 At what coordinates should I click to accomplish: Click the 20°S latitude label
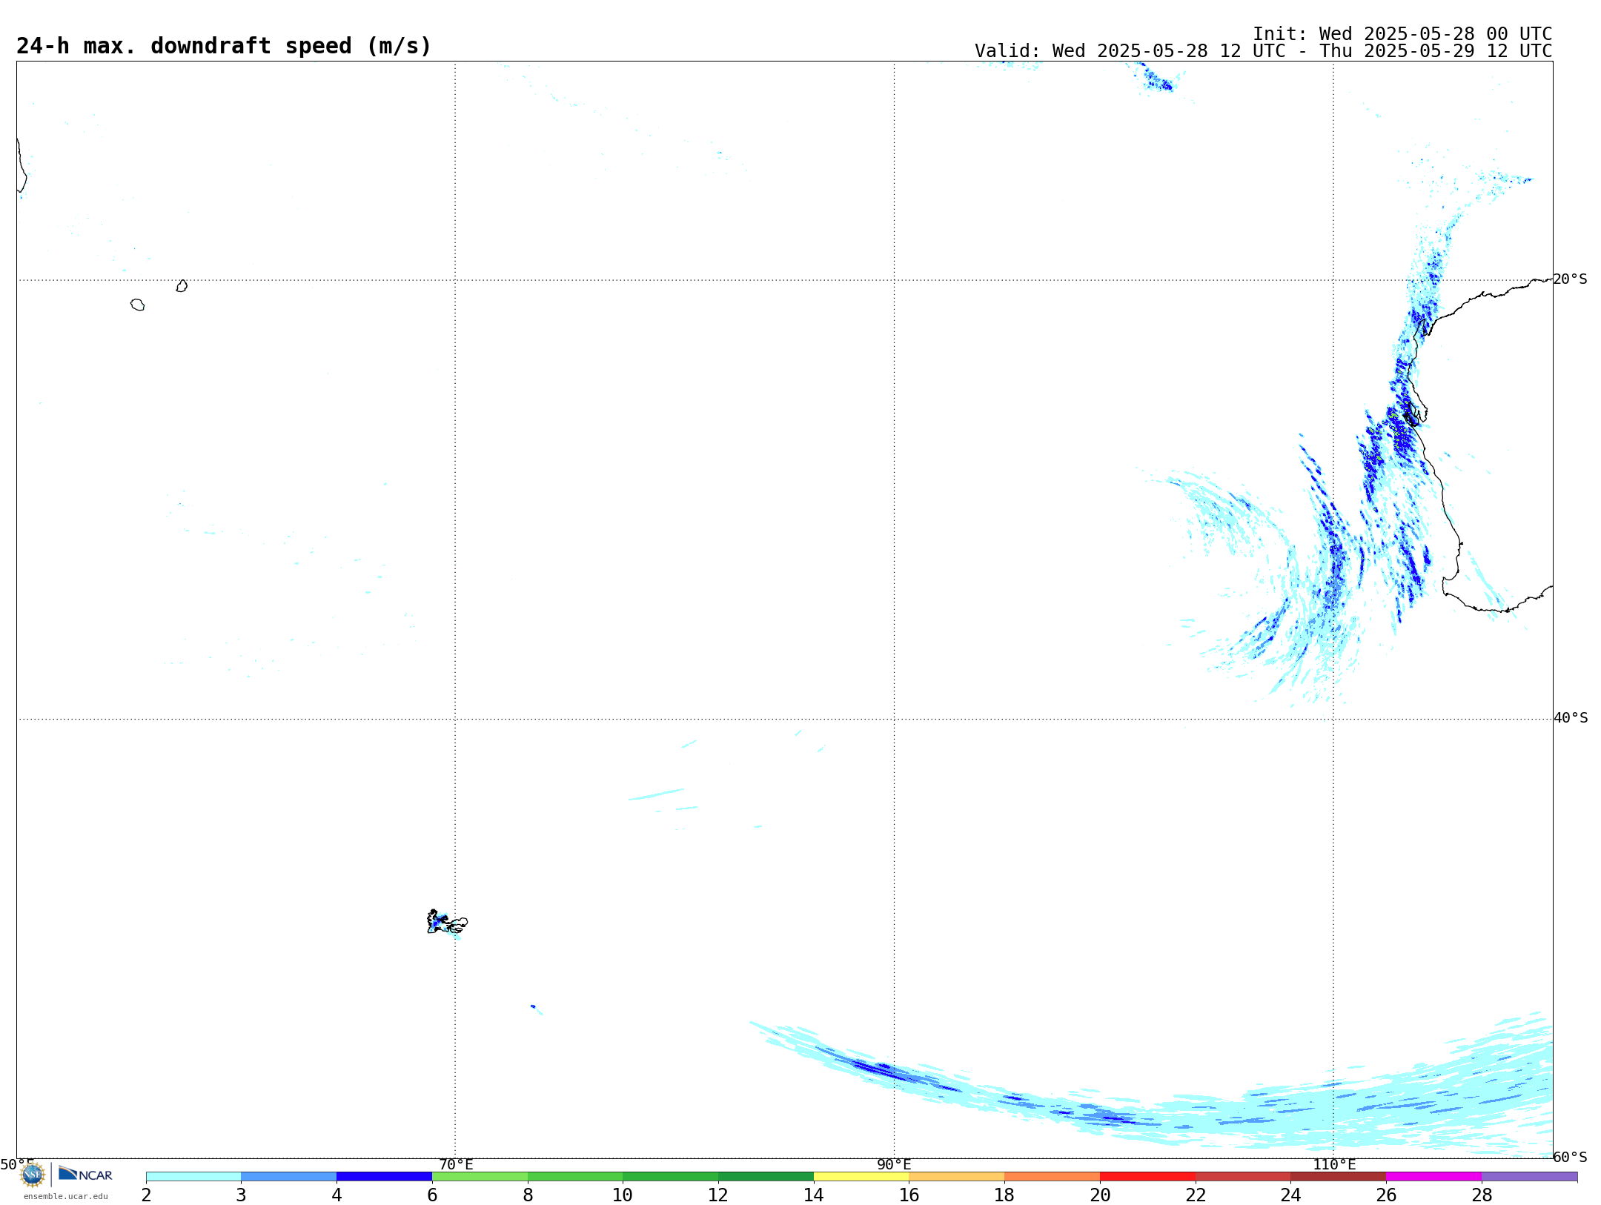coord(1570,279)
